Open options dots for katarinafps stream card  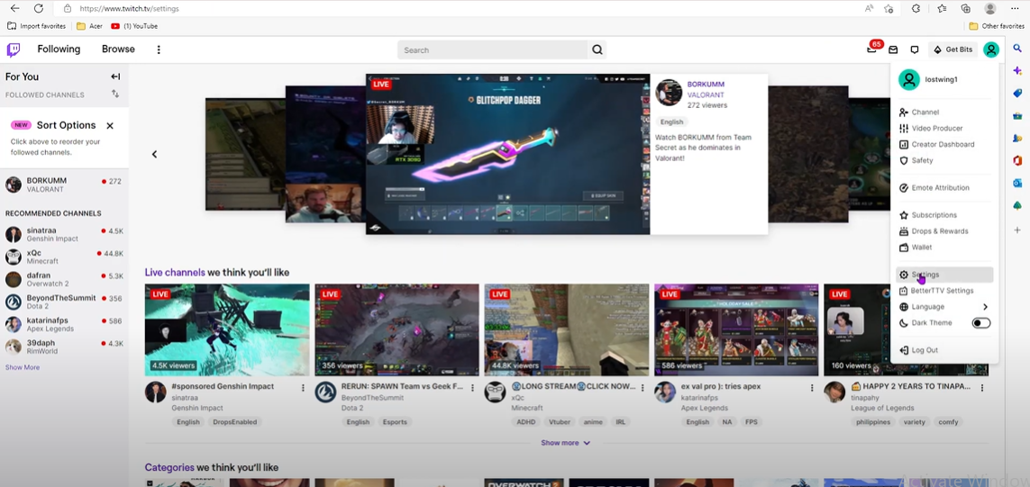pos(812,387)
